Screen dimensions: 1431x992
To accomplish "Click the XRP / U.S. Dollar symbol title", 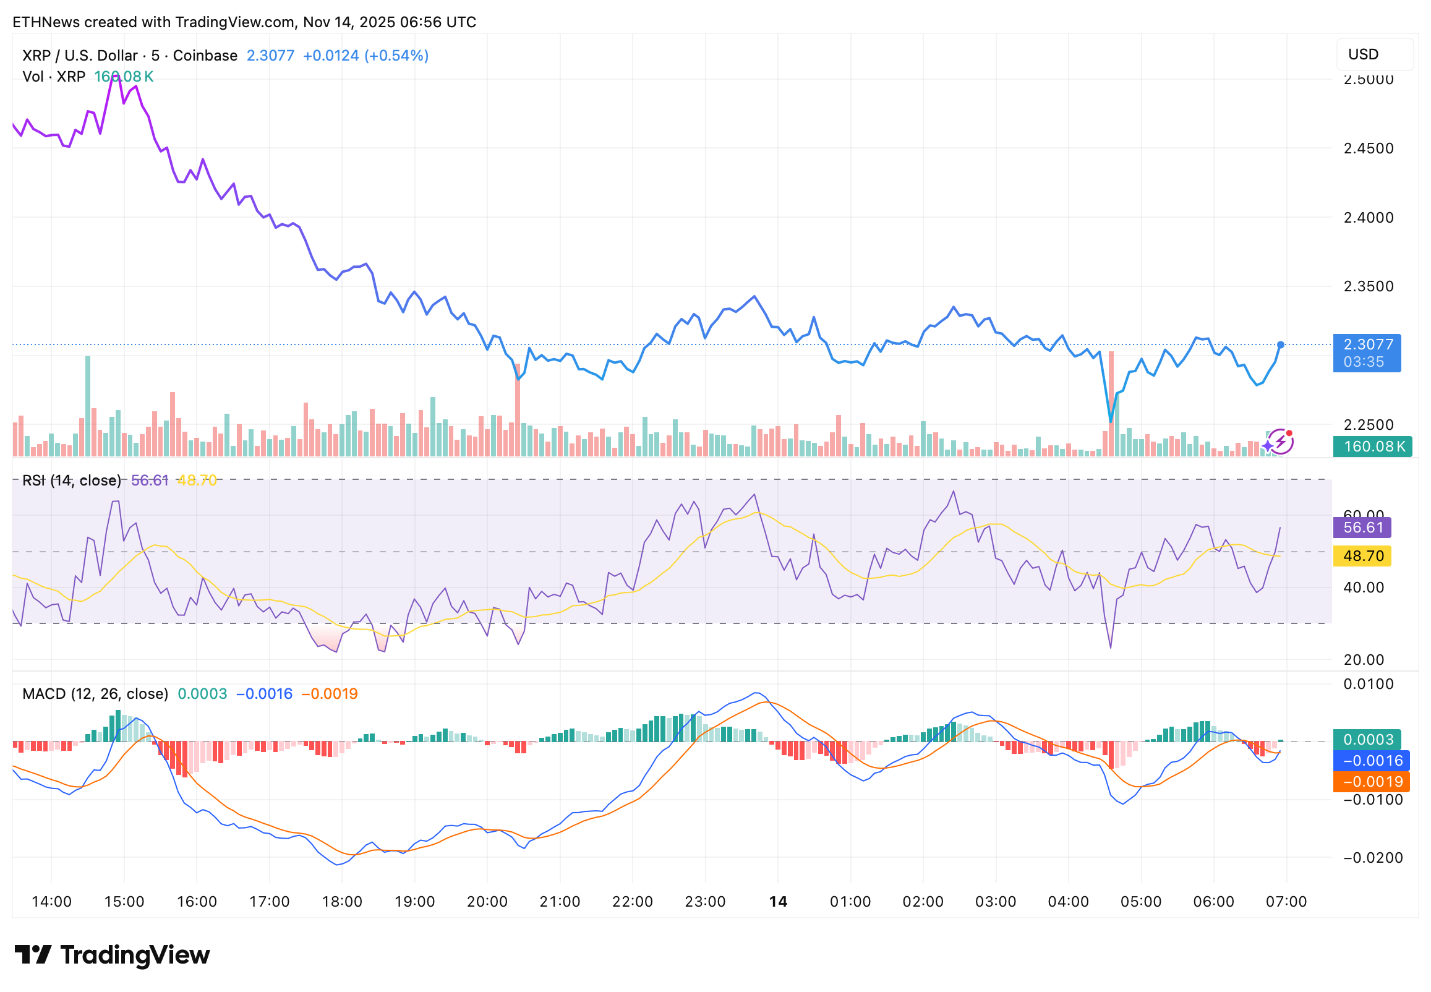I will pos(80,56).
